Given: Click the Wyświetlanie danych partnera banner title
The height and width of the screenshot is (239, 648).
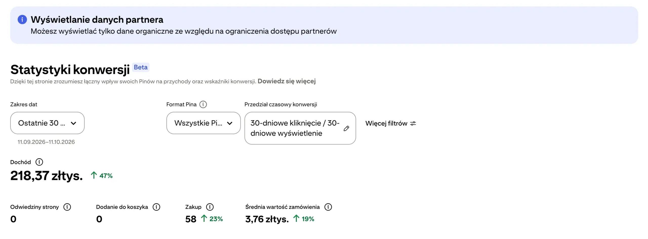Looking at the screenshot, I should pos(97,19).
